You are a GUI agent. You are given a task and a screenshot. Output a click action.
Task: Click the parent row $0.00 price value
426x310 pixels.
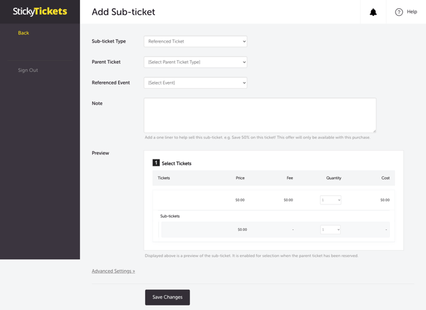point(240,200)
